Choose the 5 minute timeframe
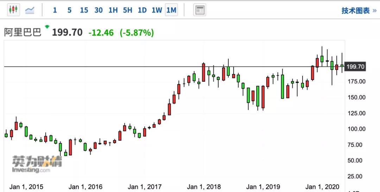 tap(69, 10)
